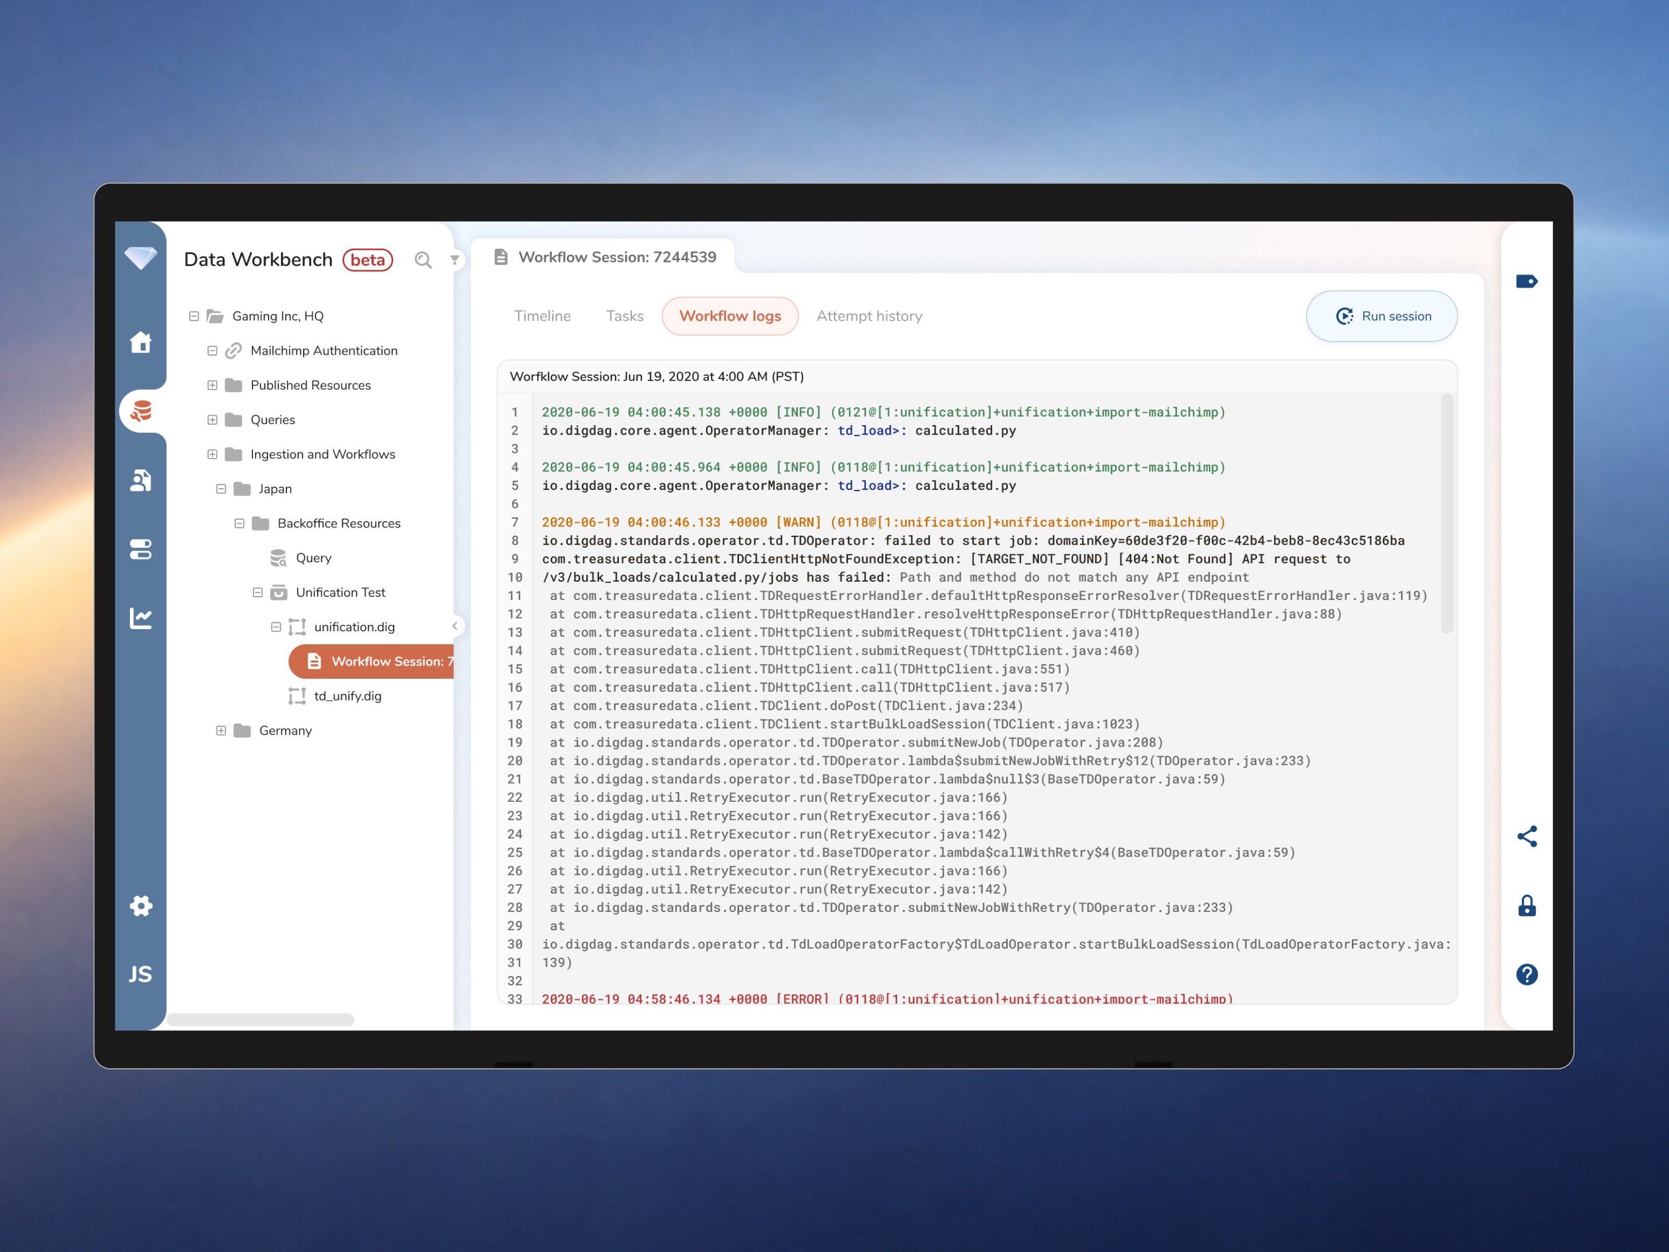The width and height of the screenshot is (1669, 1252).
Task: Click the analytics chart sidebar icon
Action: point(140,618)
